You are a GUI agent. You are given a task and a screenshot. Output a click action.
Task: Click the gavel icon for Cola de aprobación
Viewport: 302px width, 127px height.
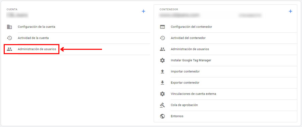pos(162,105)
